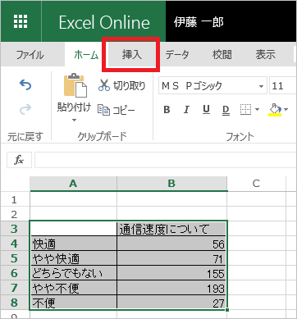Click the Redo arrow icon
This screenshot has height=319, width=297.
point(25,109)
